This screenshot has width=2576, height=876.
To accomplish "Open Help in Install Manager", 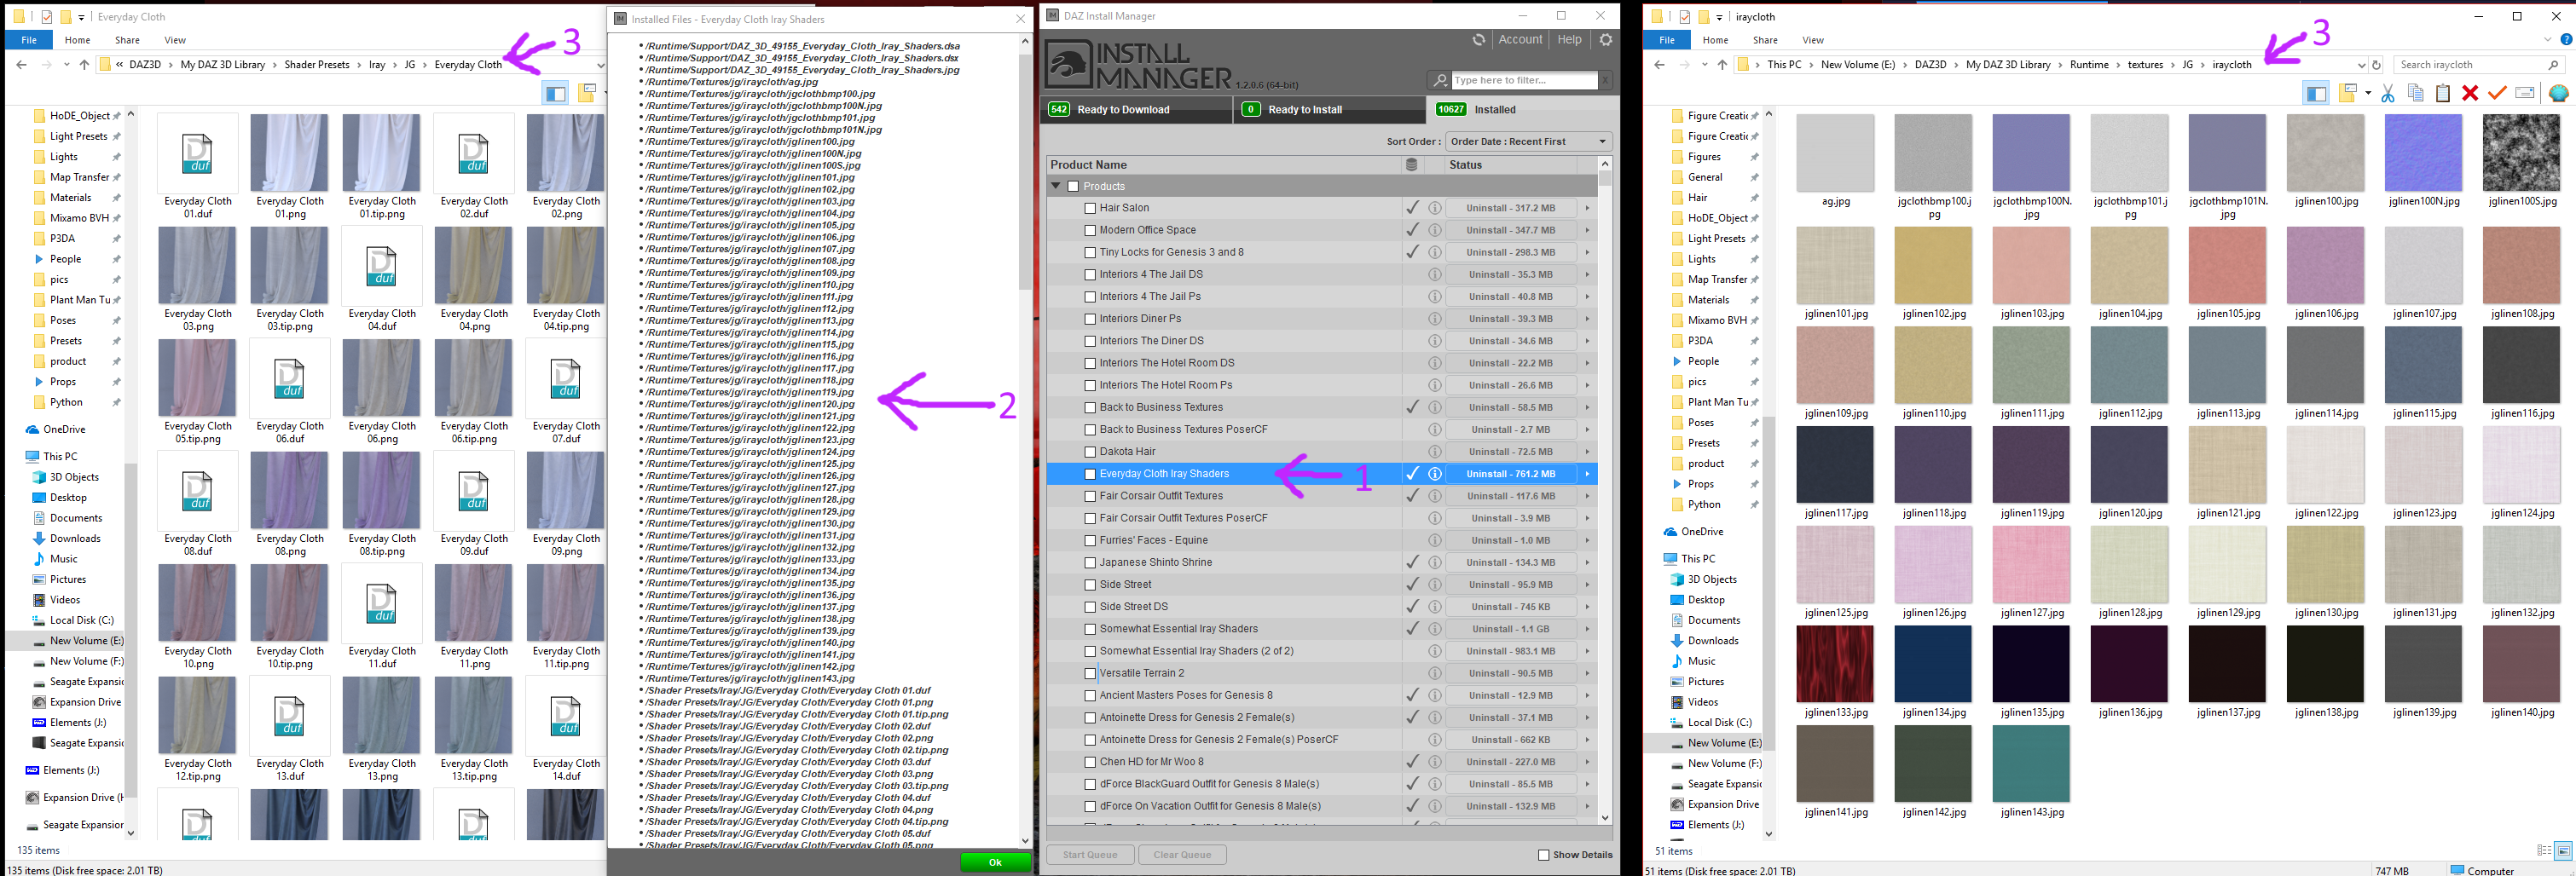I will coord(1569,40).
